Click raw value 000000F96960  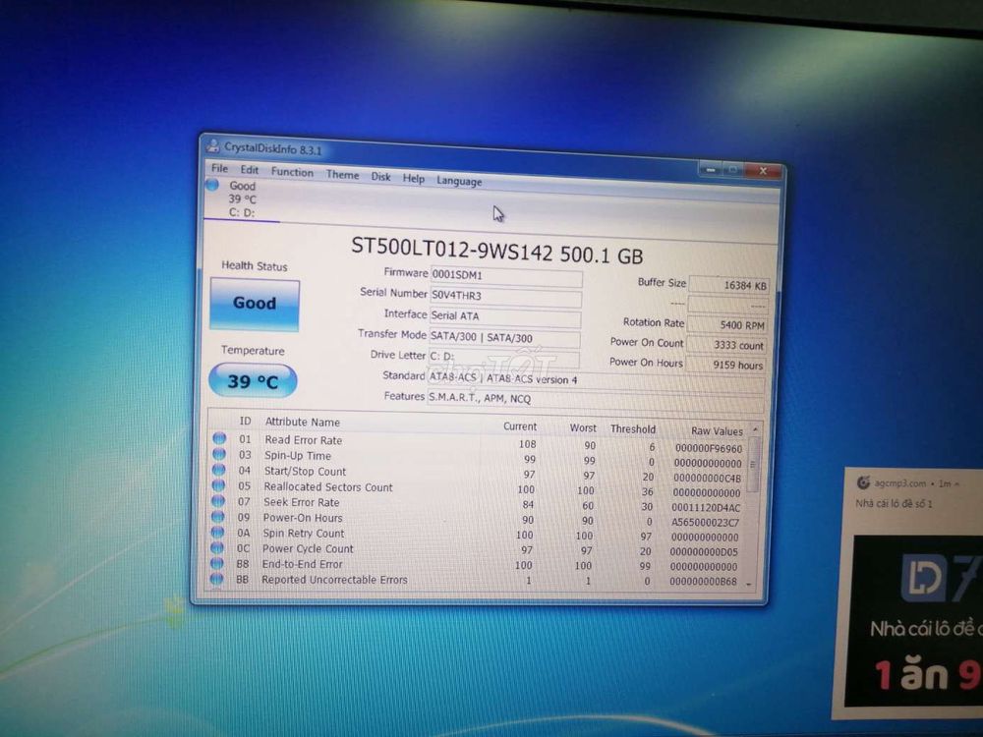click(x=709, y=448)
